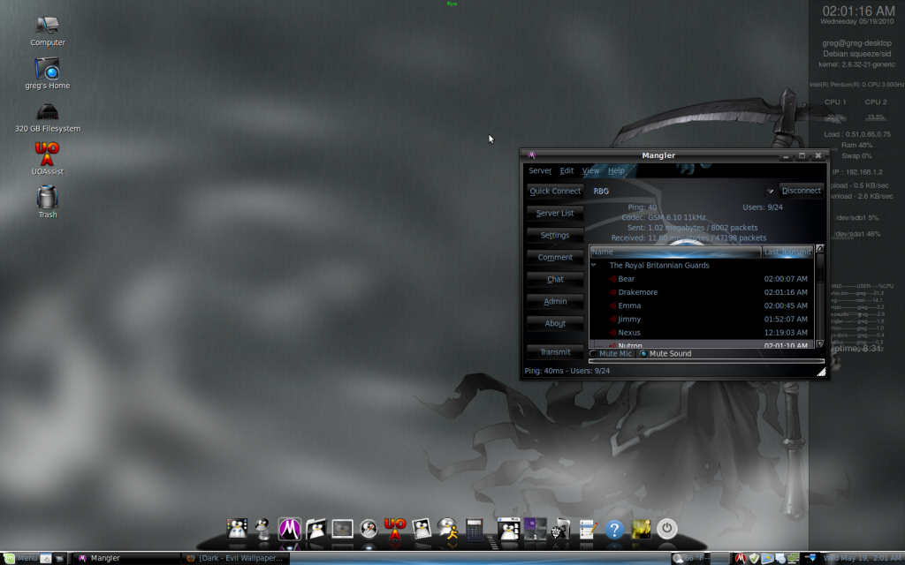The image size is (905, 565).
Task: Open the network monitors tray icon
Action: (x=794, y=558)
